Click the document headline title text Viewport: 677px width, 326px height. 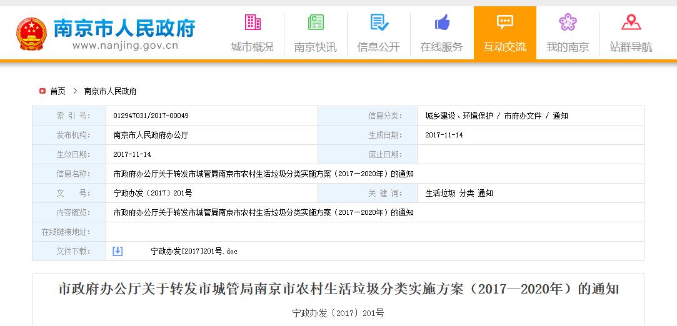[338, 290]
